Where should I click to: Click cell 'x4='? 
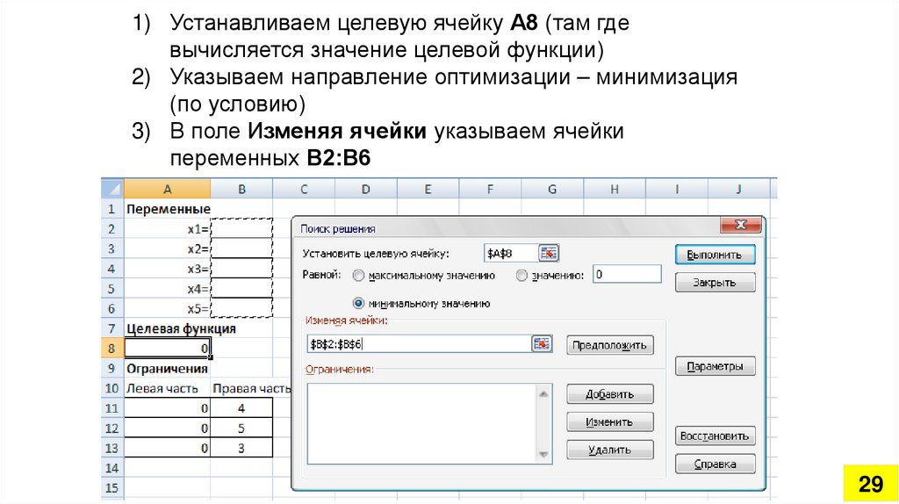tap(167, 288)
